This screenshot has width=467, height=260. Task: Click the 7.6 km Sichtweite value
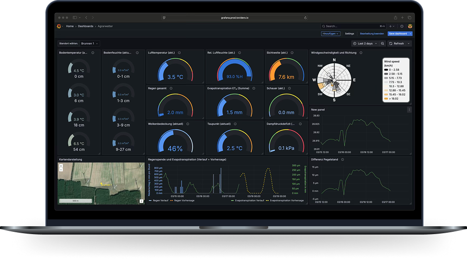tap(286, 77)
